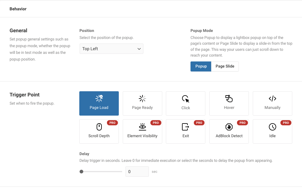Viewport: 302px width, 188px height.
Task: Click the PRO badge on Scroll Depth
Action: click(x=112, y=123)
